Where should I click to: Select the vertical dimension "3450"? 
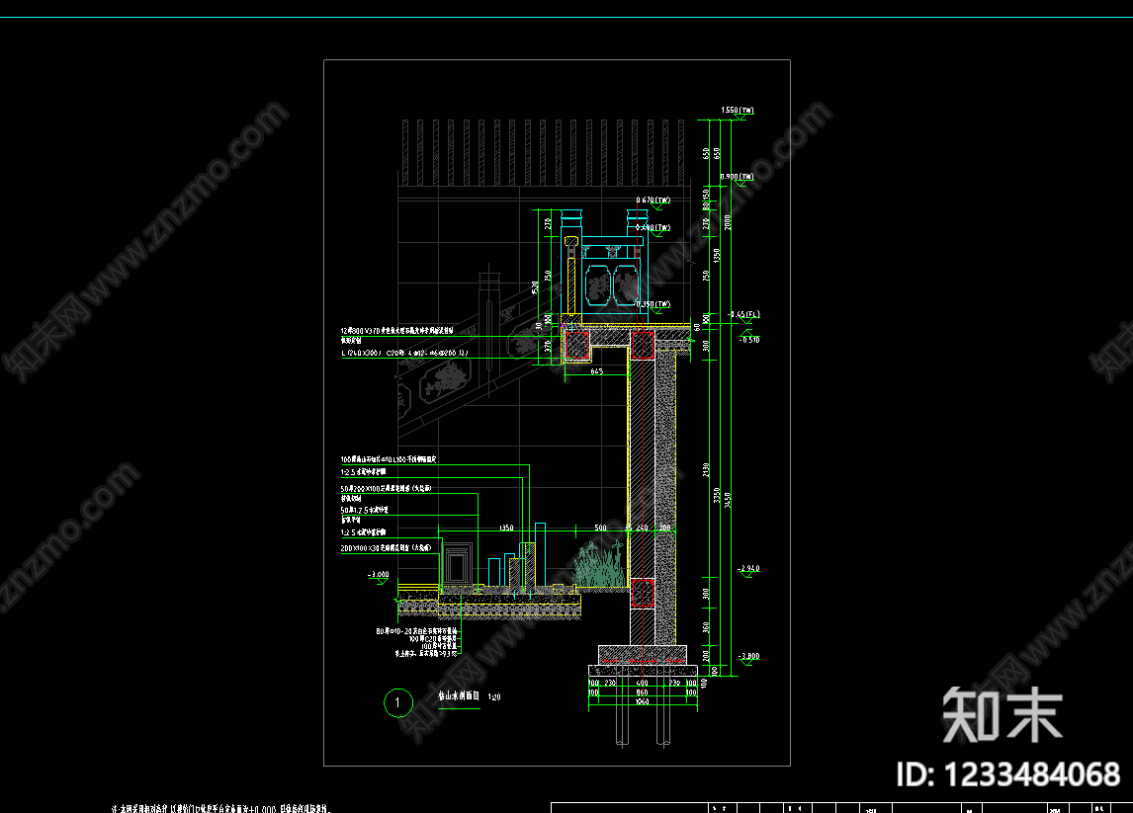tap(728, 500)
